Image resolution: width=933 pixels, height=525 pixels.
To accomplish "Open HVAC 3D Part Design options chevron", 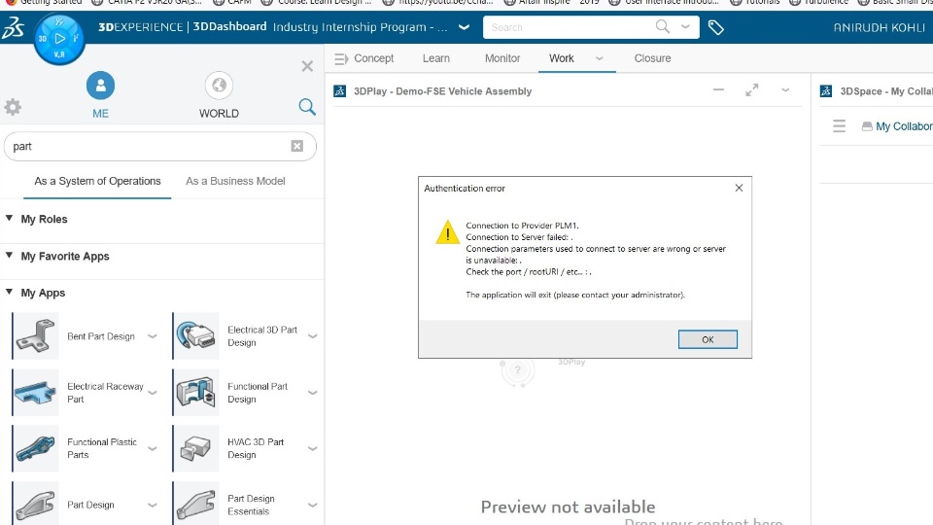I will (312, 448).
